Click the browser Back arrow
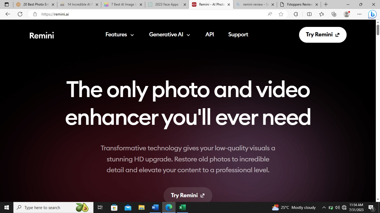The image size is (380, 213). coord(8,14)
